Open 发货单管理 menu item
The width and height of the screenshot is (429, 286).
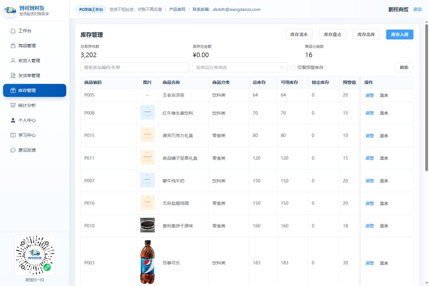35,76
